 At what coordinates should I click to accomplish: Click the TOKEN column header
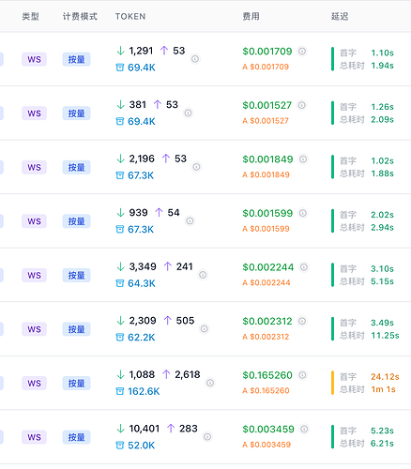(x=130, y=16)
